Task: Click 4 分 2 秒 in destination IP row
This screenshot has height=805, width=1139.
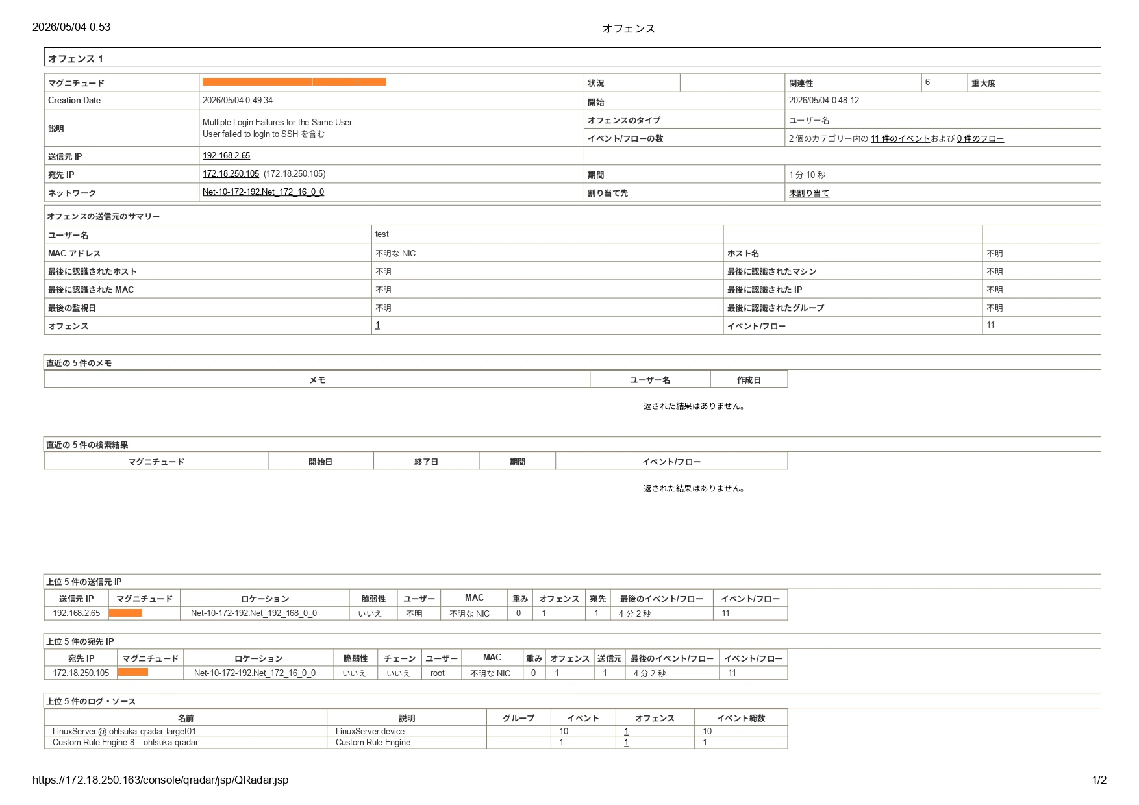Action: [649, 674]
